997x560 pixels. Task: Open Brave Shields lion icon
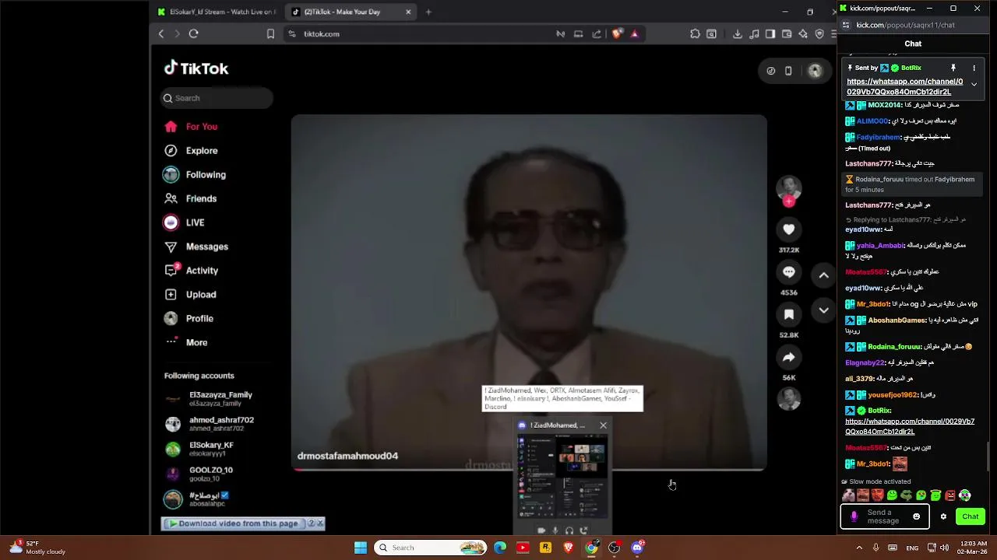616,33
